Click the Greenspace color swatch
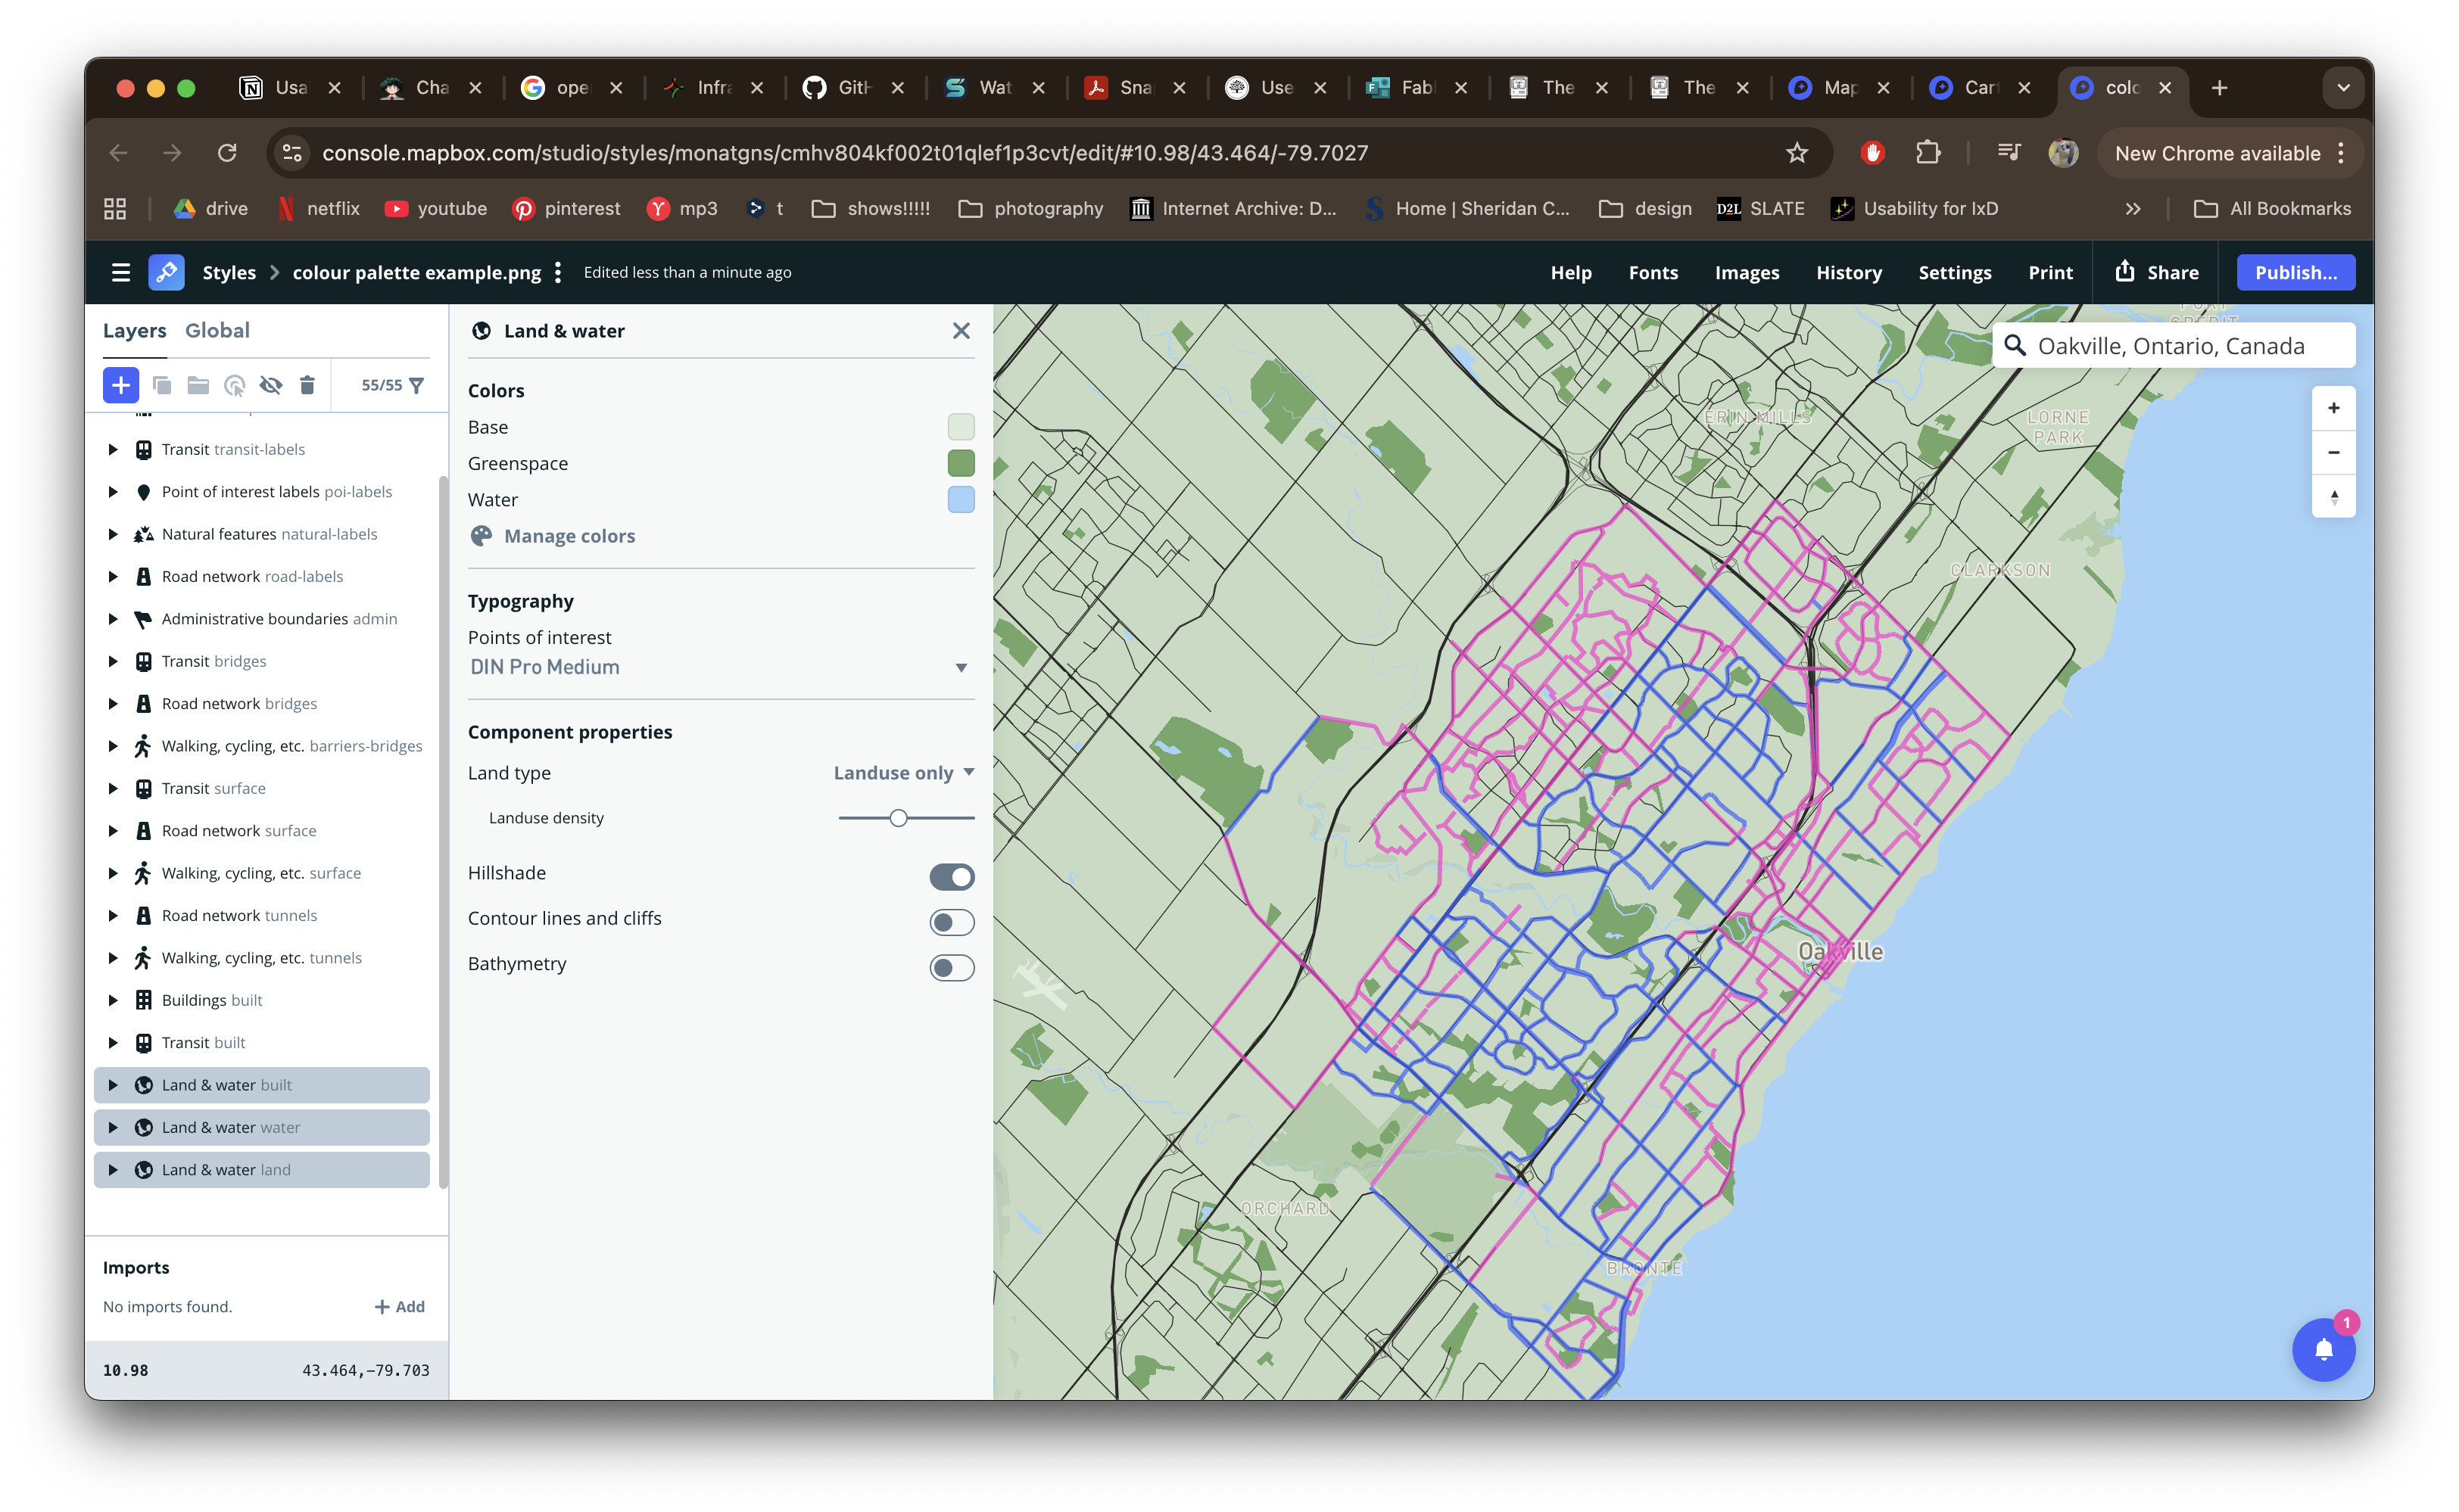Viewport: 2459px width, 1512px height. pyautogui.click(x=961, y=463)
